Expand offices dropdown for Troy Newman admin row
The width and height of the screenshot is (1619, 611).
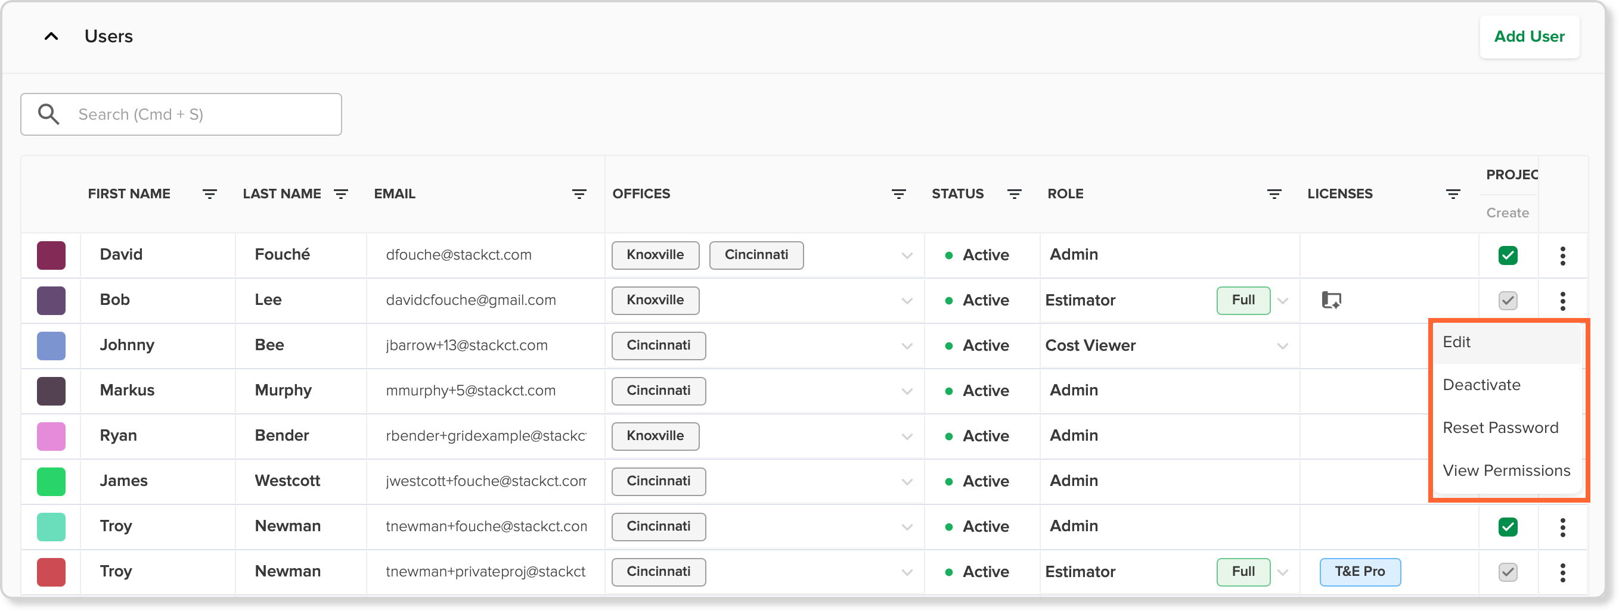(x=907, y=527)
